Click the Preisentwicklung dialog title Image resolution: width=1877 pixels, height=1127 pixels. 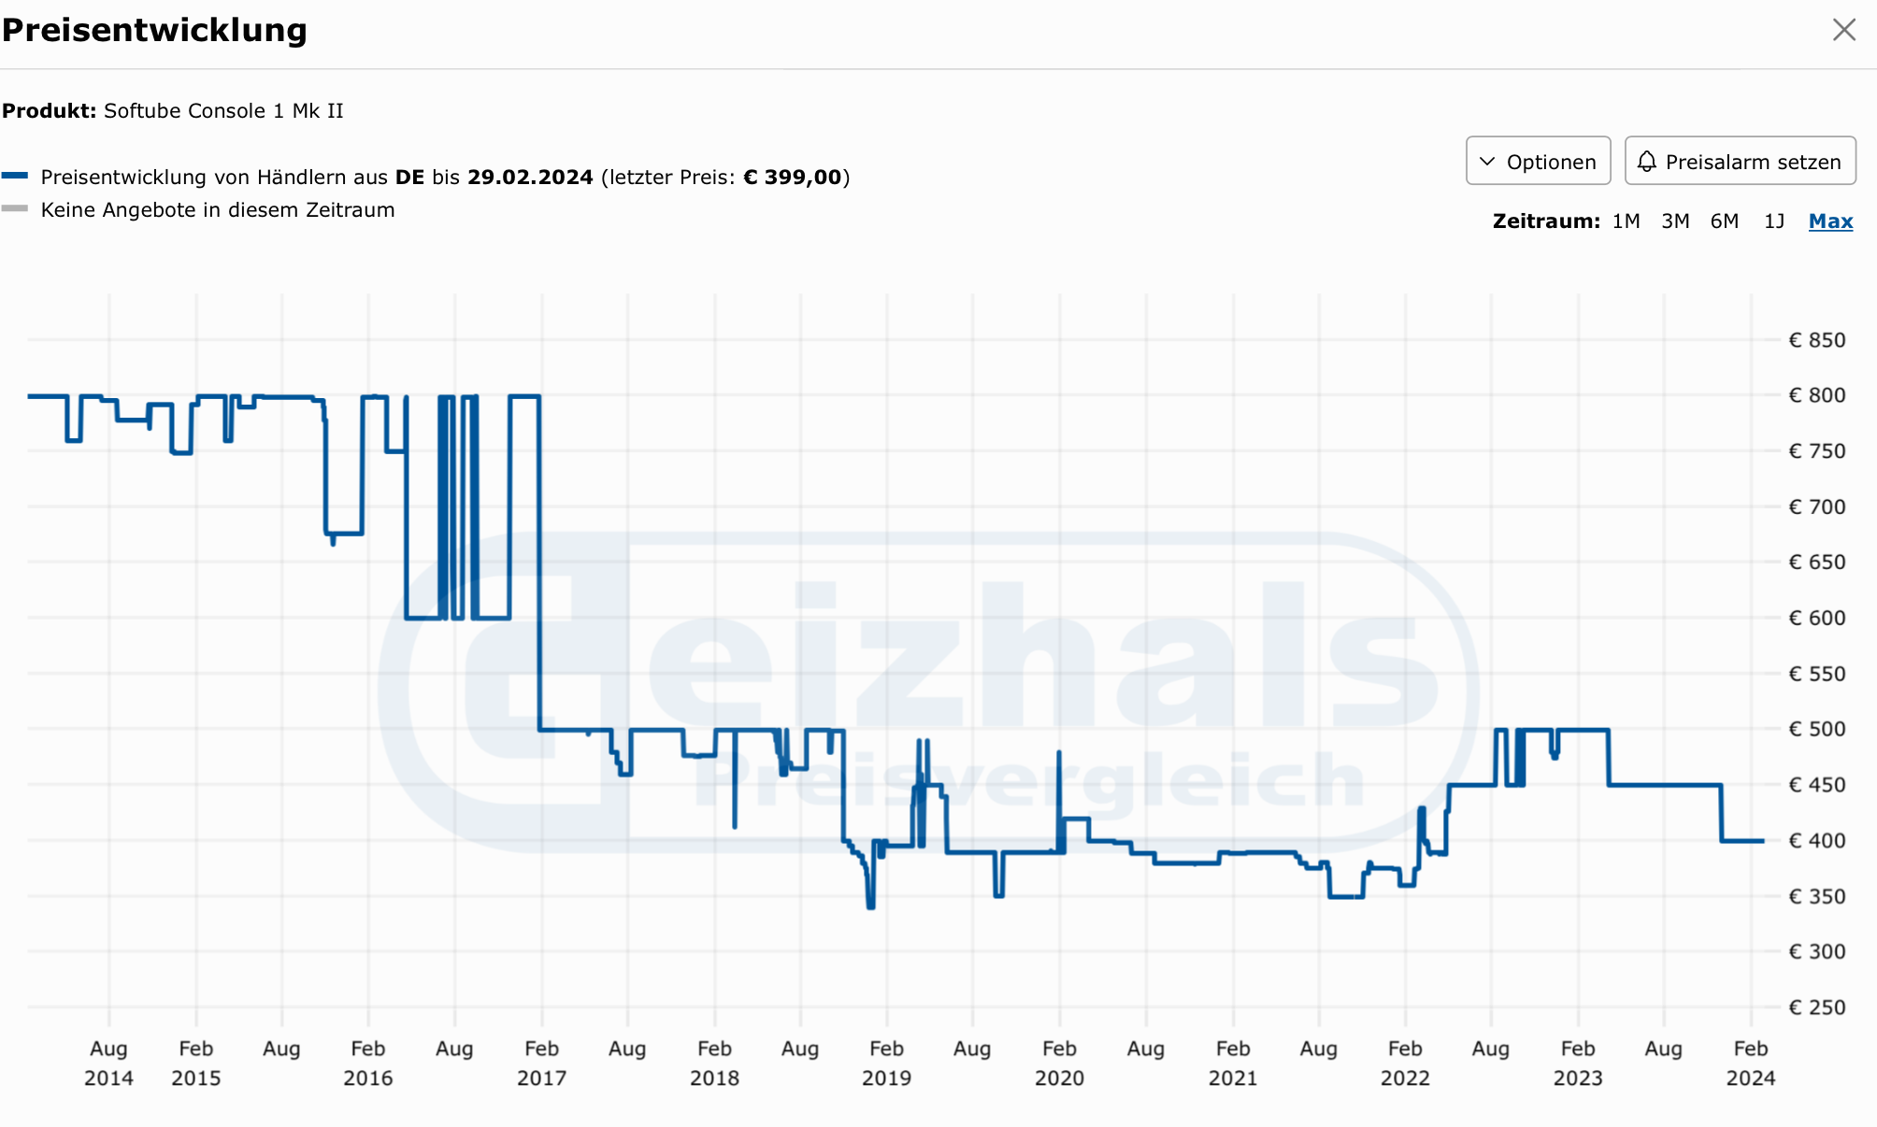[x=154, y=30]
